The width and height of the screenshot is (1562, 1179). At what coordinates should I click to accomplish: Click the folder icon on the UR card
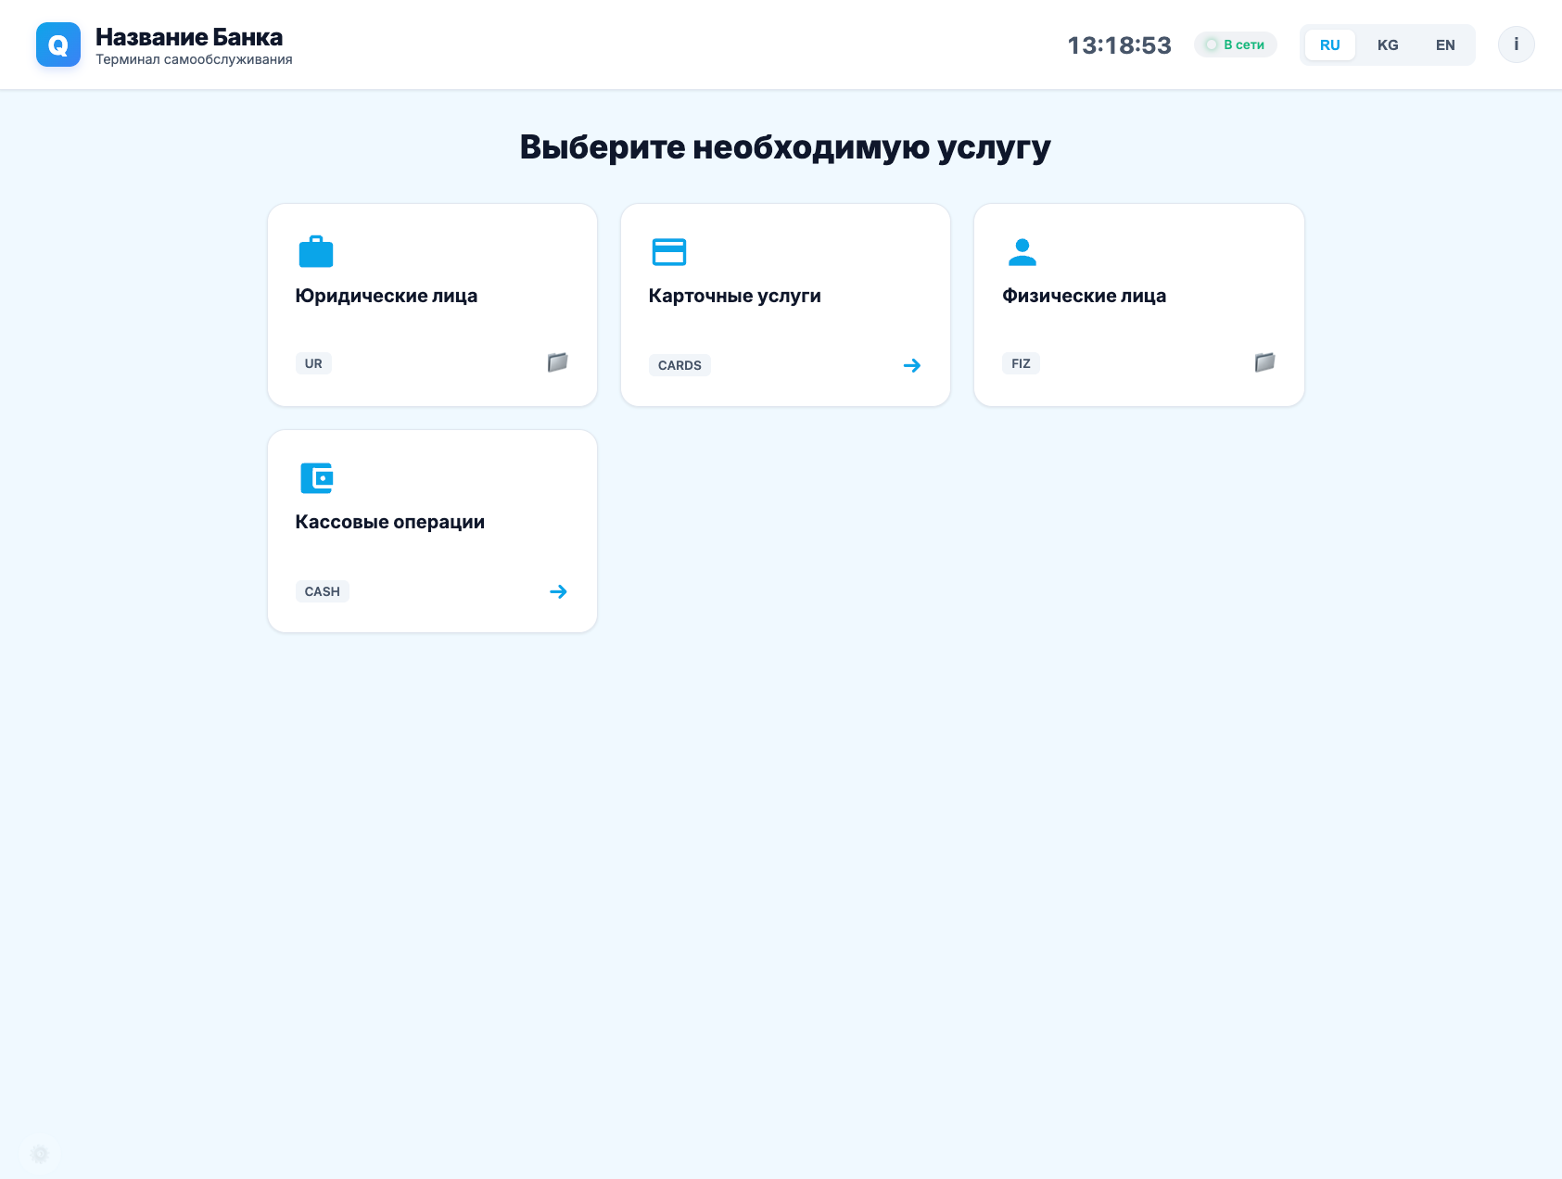coord(557,362)
